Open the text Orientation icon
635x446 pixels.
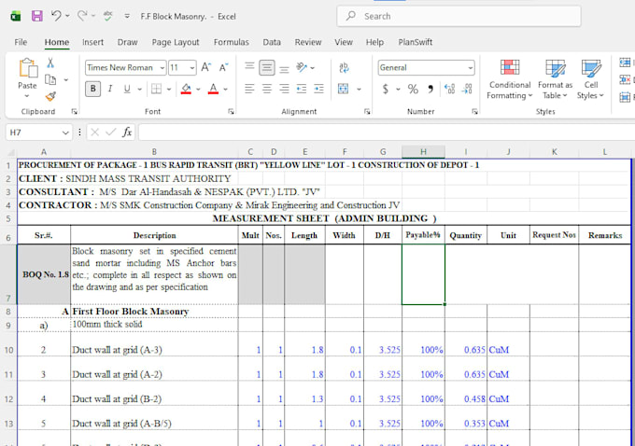point(302,67)
